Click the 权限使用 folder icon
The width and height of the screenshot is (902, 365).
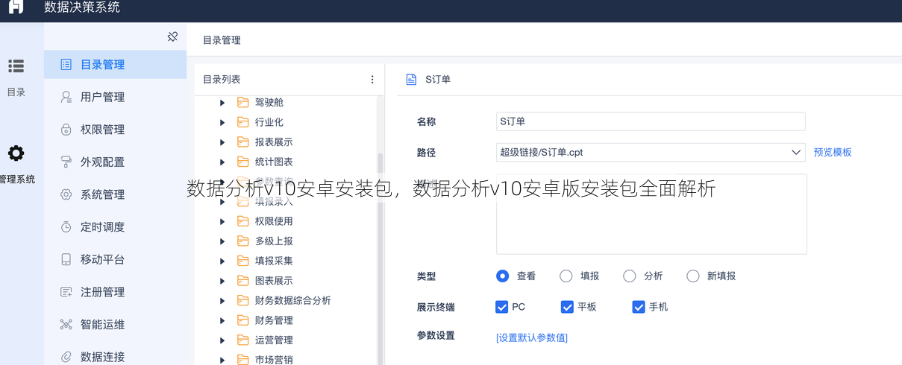tap(242, 221)
